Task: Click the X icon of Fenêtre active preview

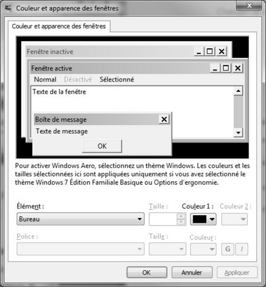Action: pos(238,68)
